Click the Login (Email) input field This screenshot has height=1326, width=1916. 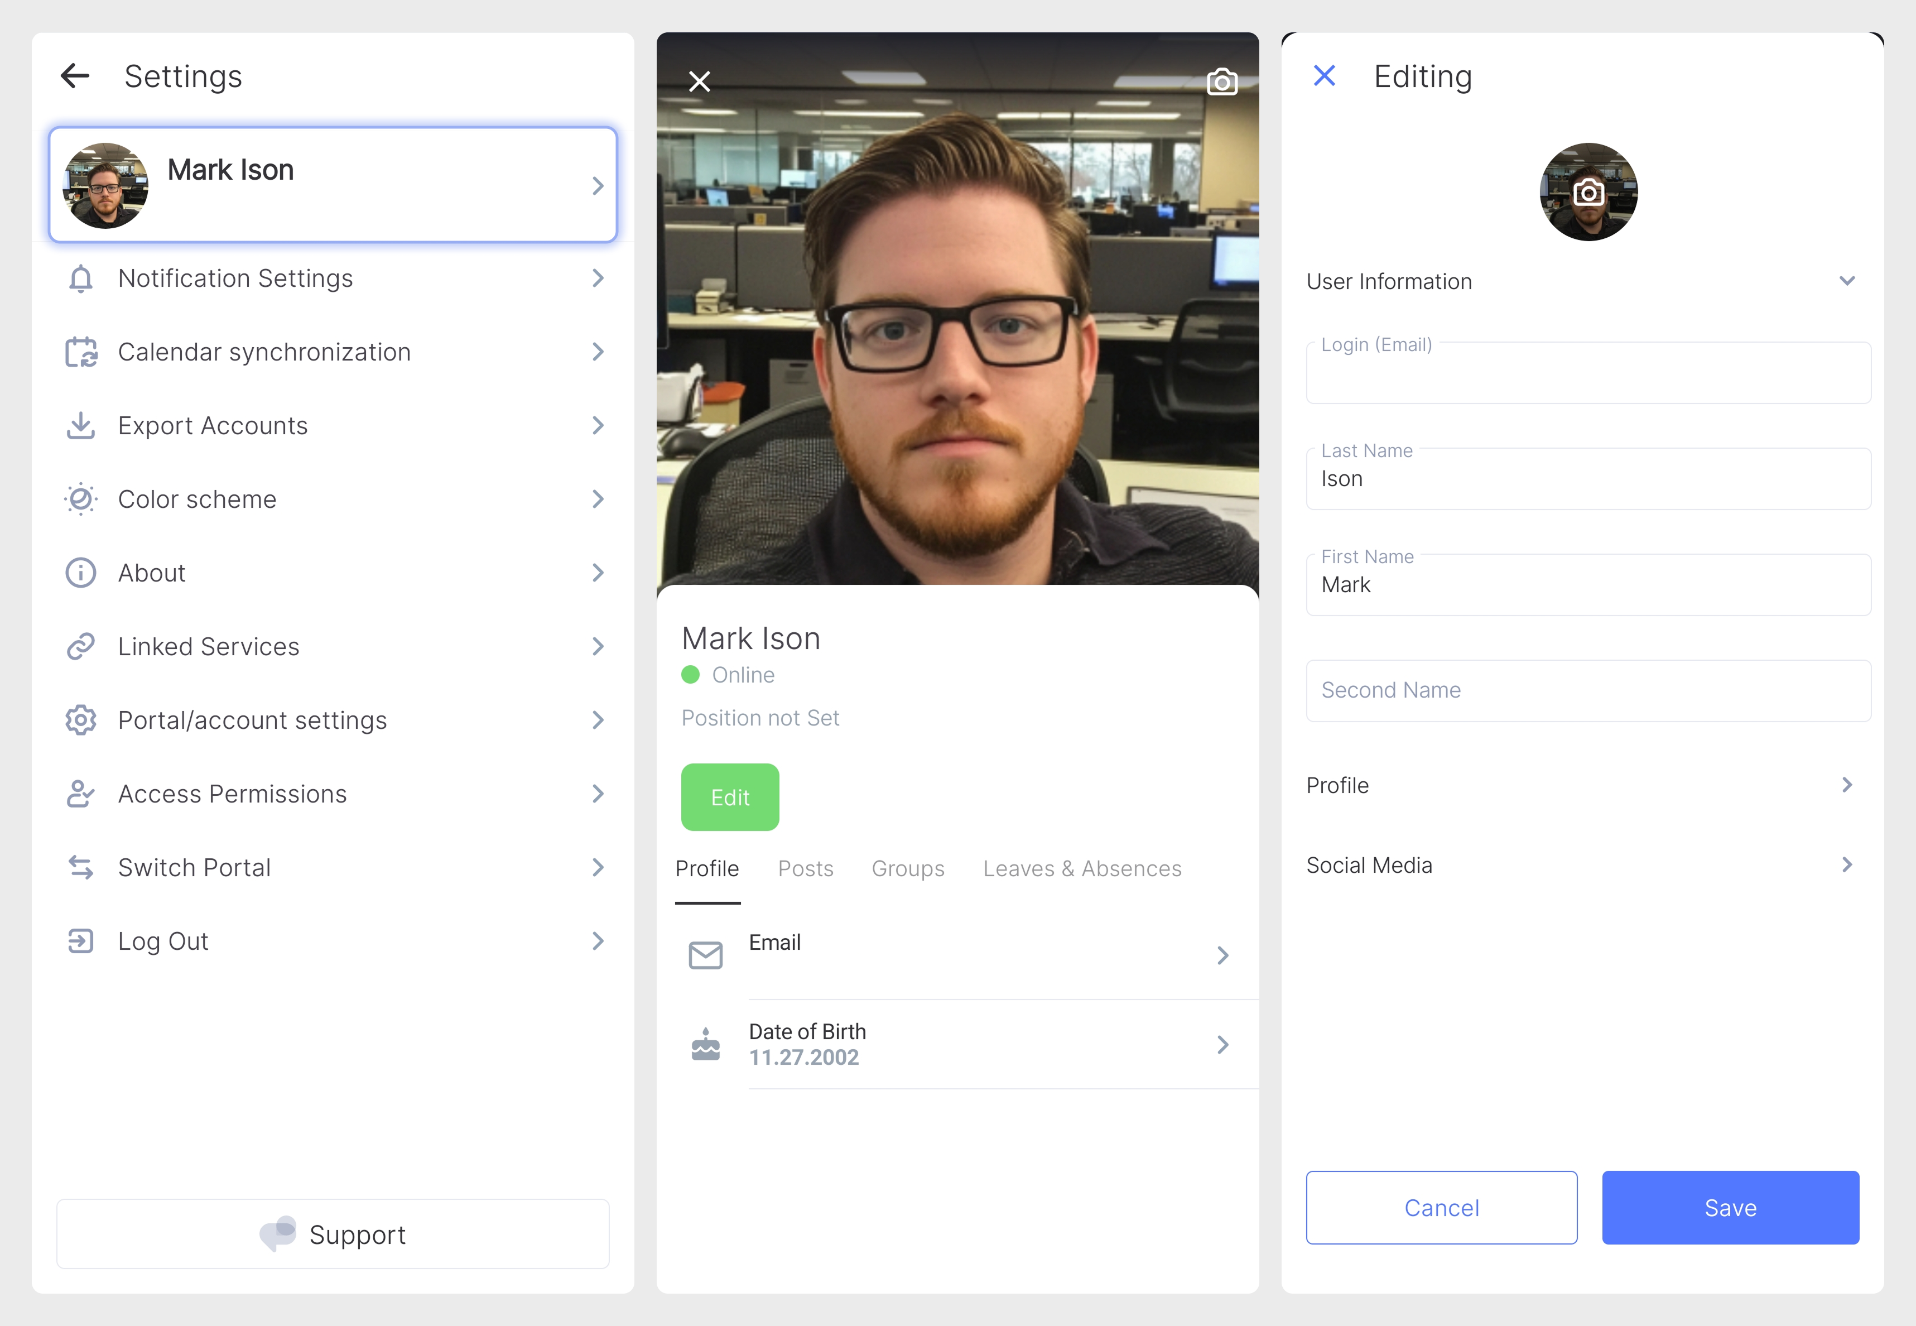click(x=1589, y=373)
